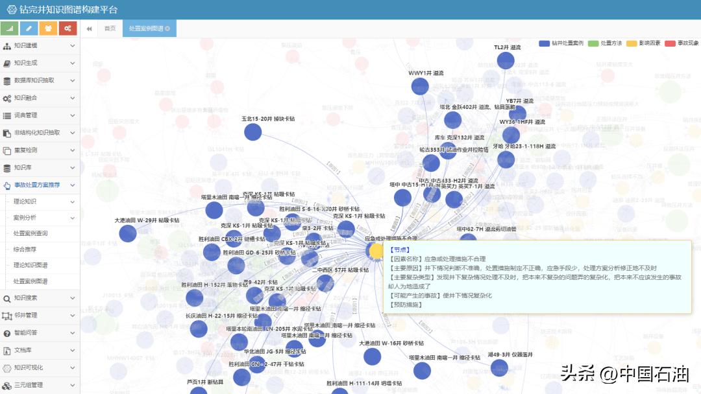Toggle the 影响因素 legend category
701x394 pixels.
643,43
